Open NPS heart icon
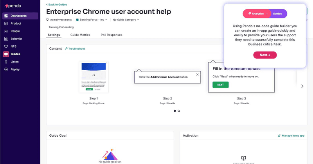Image resolution: width=313 pixels, height=164 pixels. [x=6, y=46]
